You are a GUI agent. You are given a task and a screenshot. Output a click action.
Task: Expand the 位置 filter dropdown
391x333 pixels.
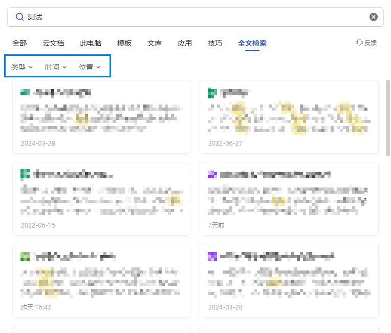[x=90, y=67]
